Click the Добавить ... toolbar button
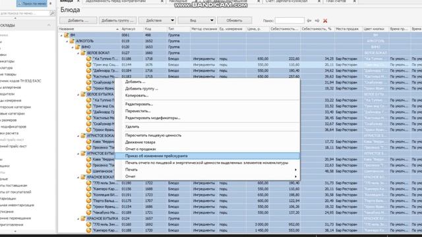Screen dimensions: 422x237 (x=78, y=20)
